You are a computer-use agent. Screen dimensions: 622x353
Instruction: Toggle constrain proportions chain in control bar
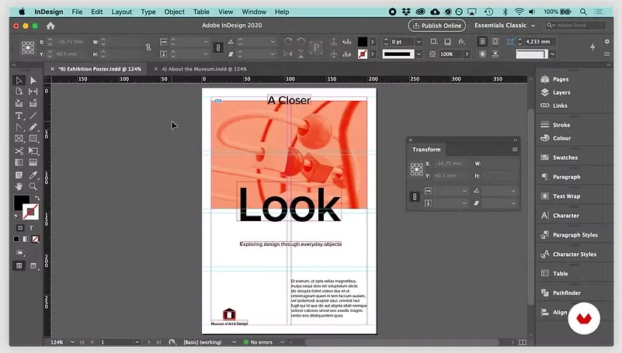coord(217,47)
